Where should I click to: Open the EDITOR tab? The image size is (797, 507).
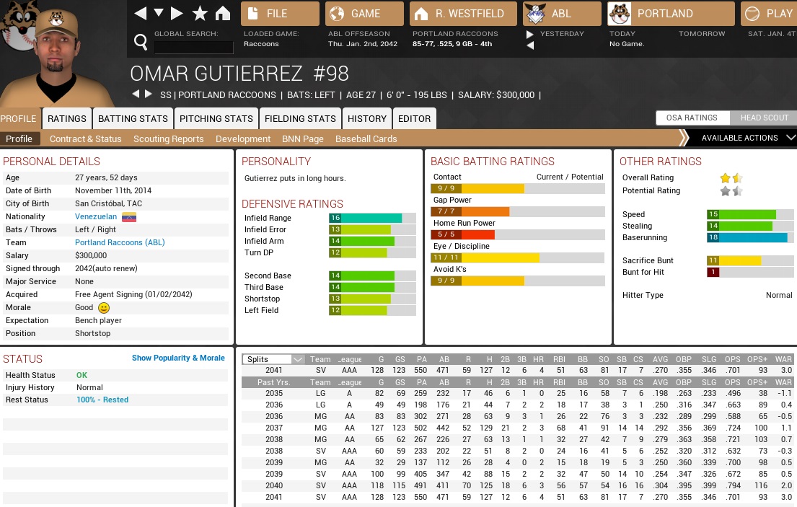[414, 118]
